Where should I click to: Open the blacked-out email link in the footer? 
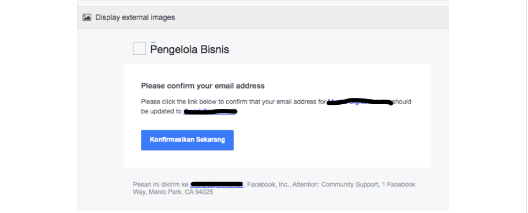[216, 184]
